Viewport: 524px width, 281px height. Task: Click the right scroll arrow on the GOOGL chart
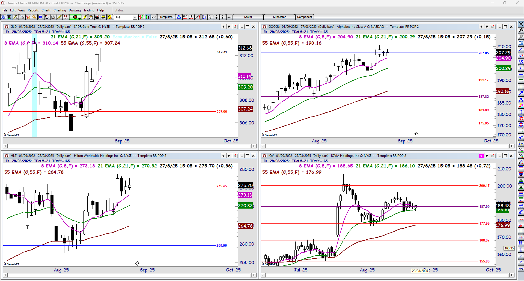512,146
